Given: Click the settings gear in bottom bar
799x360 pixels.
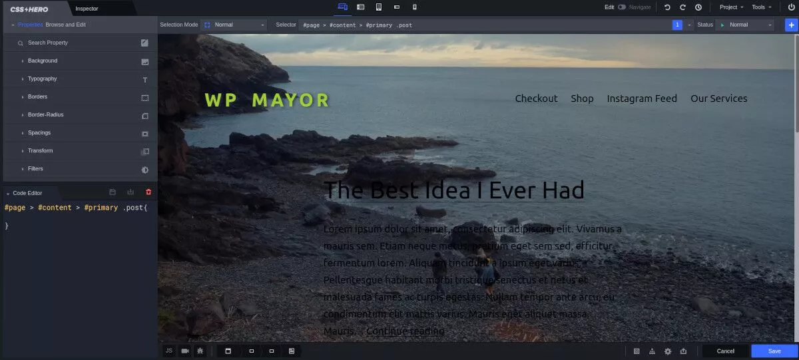Looking at the screenshot, I should click(x=668, y=351).
